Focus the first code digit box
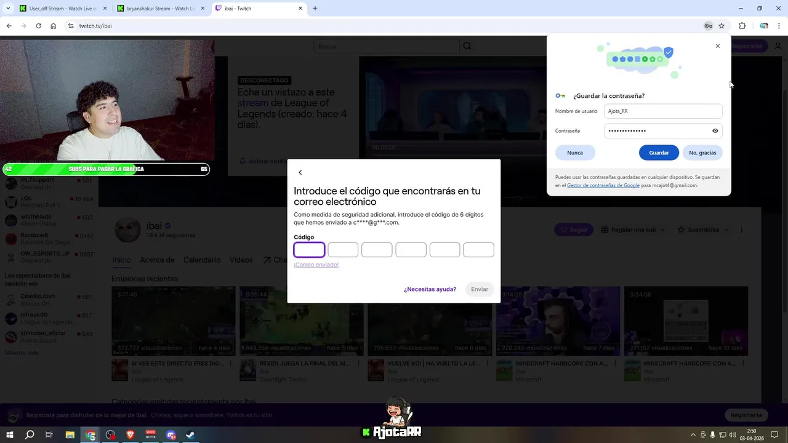 pyautogui.click(x=309, y=249)
